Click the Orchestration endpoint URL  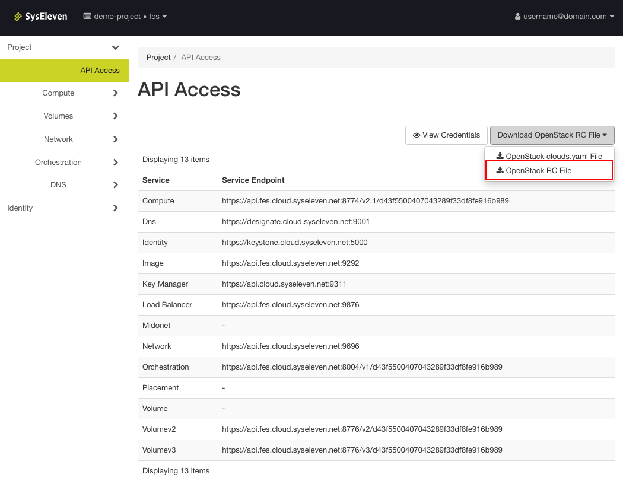[x=362, y=367]
